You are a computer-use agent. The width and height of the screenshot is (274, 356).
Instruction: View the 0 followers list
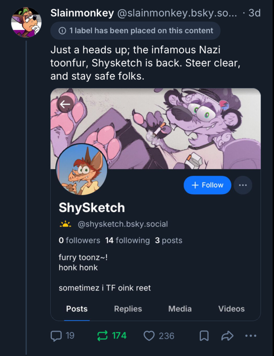(x=79, y=240)
